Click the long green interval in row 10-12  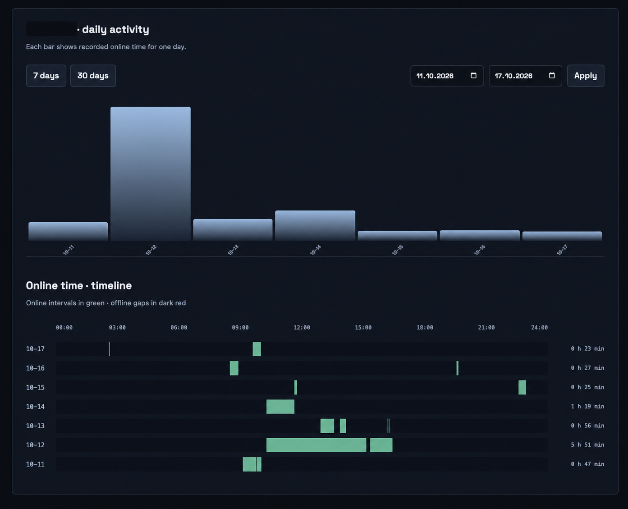coord(316,445)
